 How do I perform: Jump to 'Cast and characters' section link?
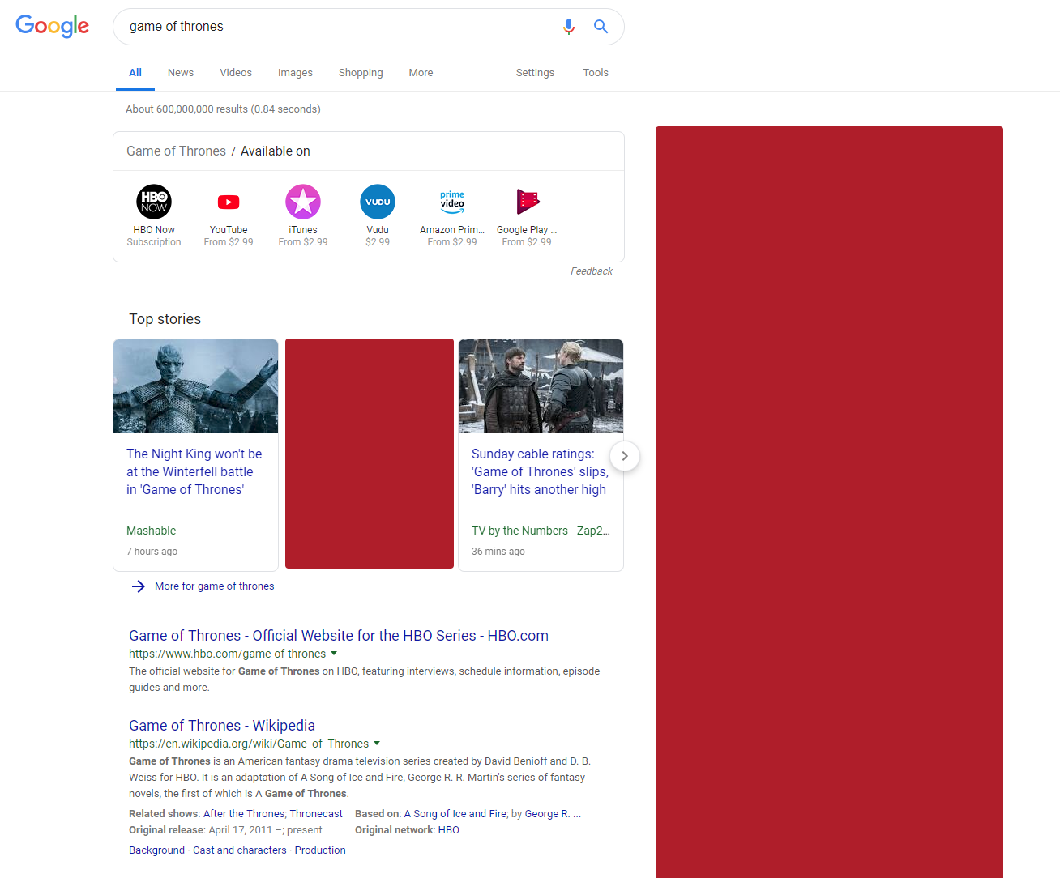240,850
